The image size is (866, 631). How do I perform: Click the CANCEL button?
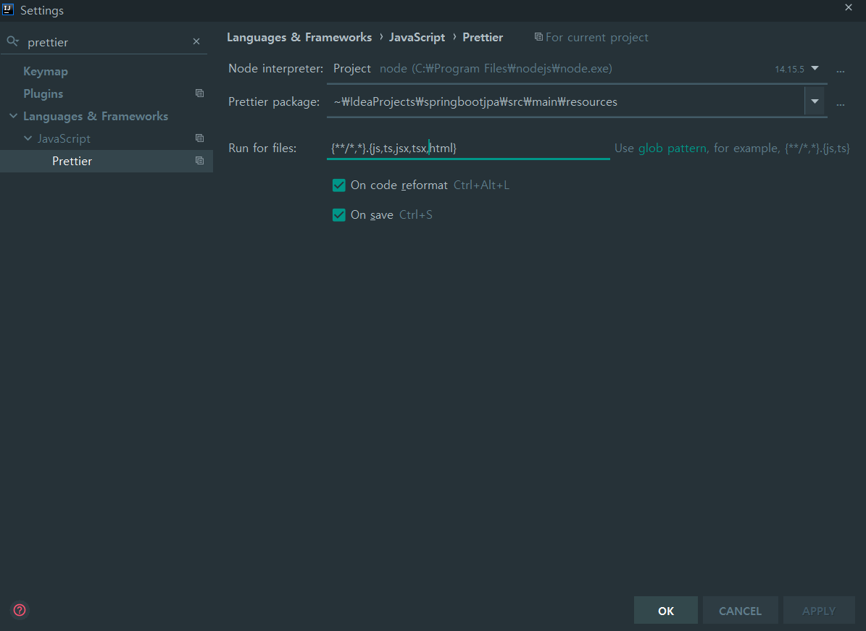click(x=740, y=611)
